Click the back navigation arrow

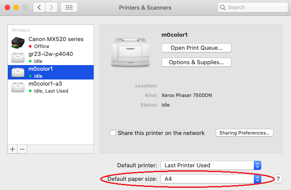[39, 7]
